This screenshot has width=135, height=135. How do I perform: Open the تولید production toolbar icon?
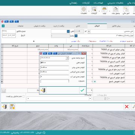click(x=104, y=9)
